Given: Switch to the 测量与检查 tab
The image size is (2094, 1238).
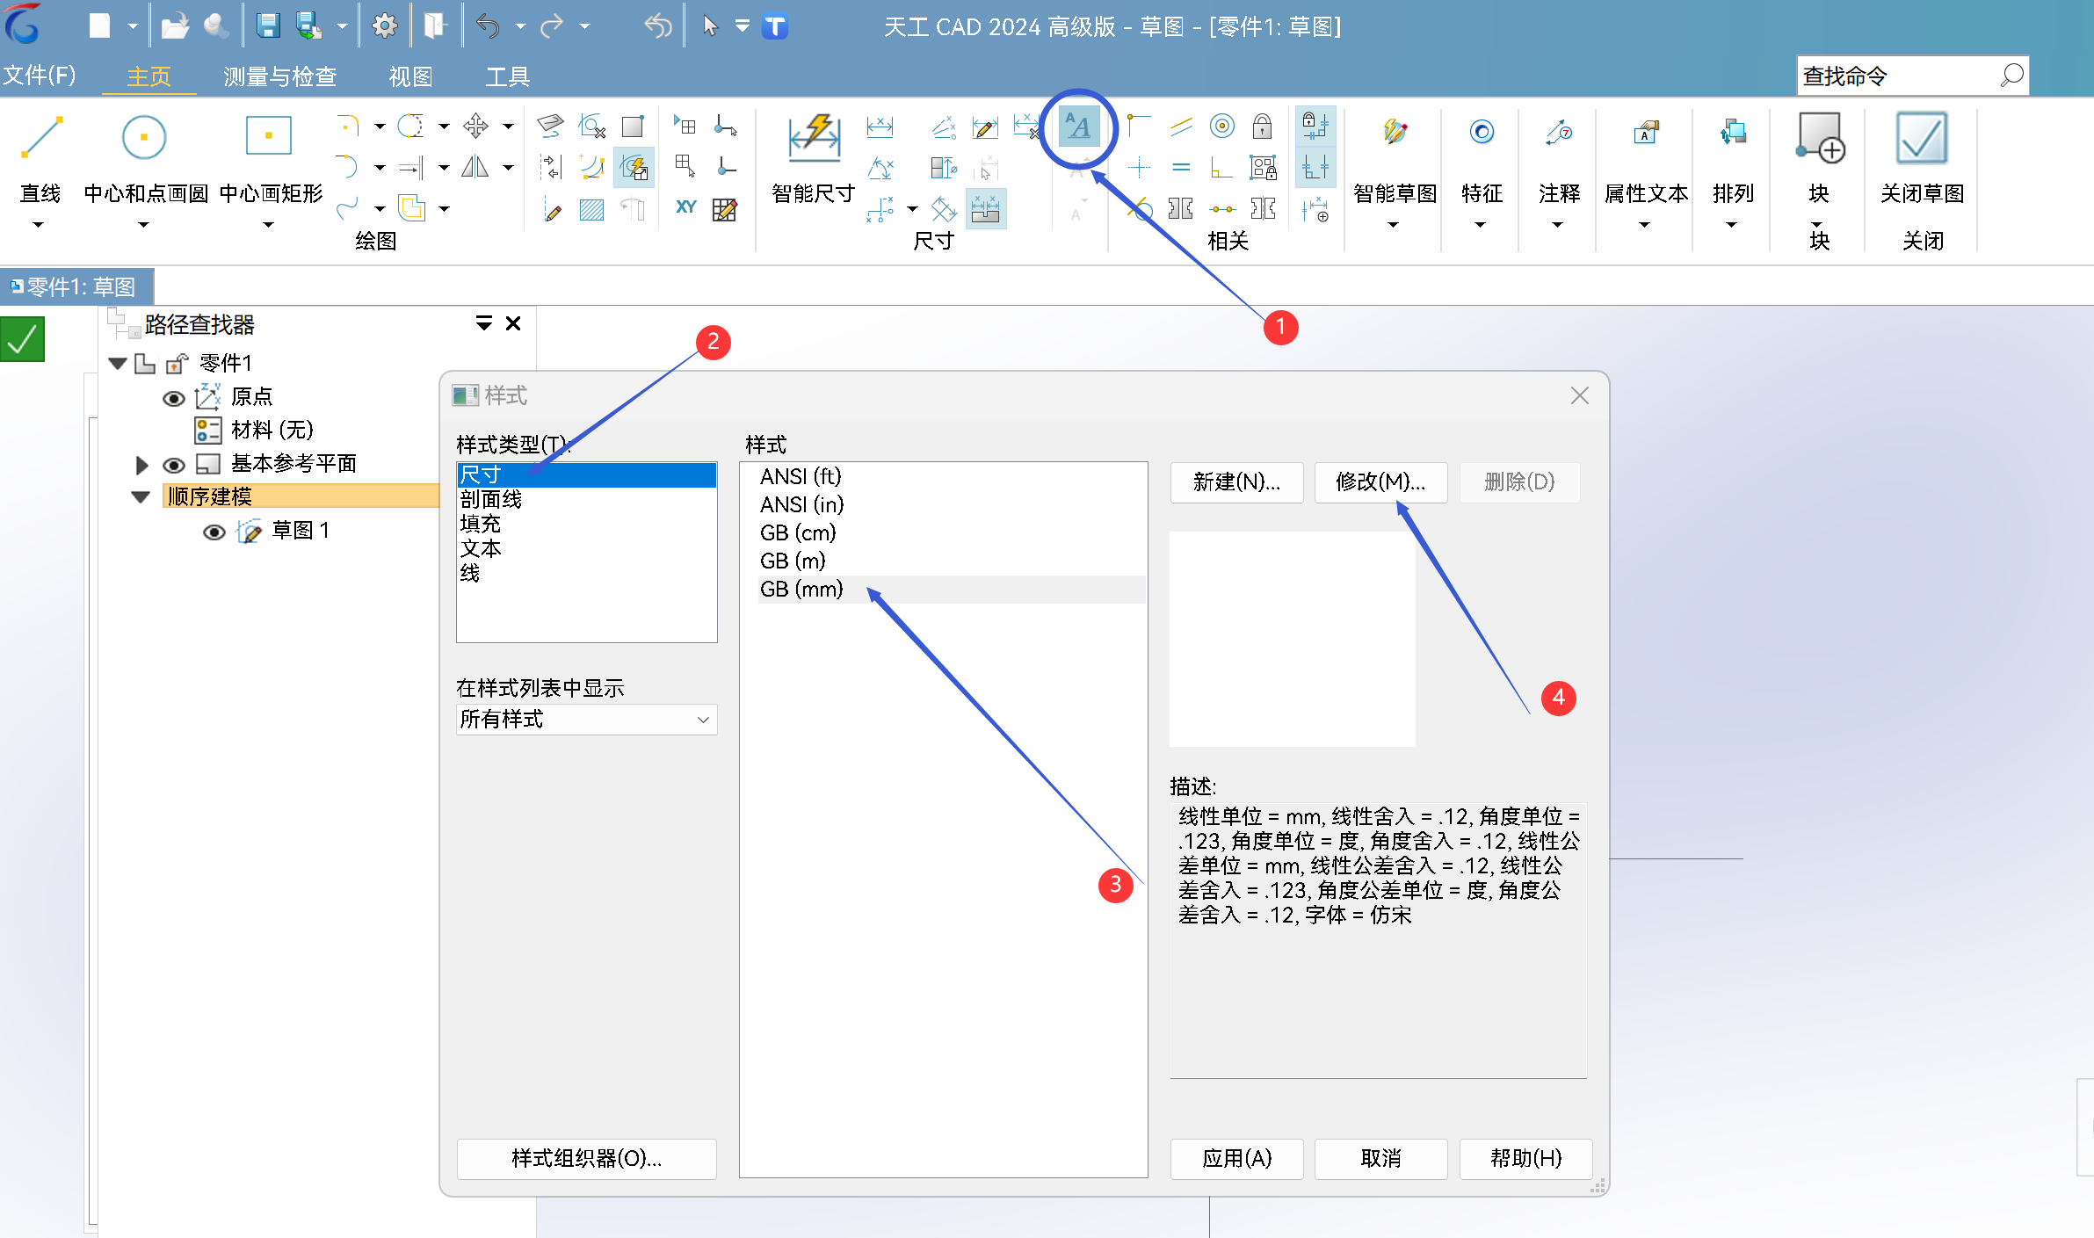Looking at the screenshot, I should point(280,76).
